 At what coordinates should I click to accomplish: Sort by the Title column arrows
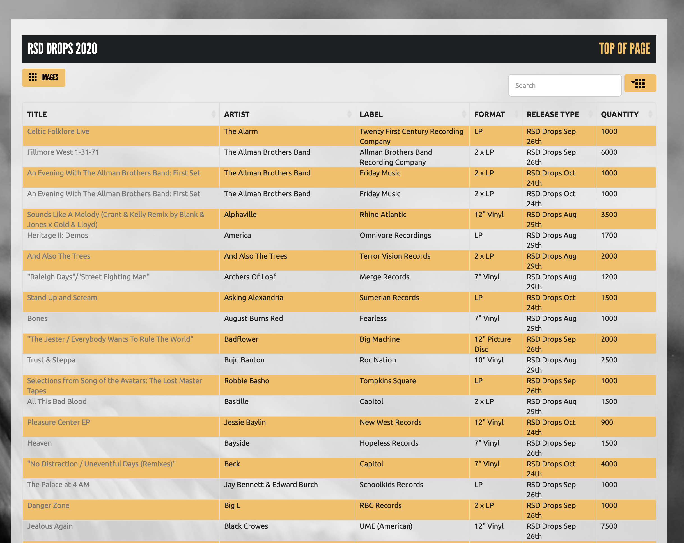tap(214, 114)
